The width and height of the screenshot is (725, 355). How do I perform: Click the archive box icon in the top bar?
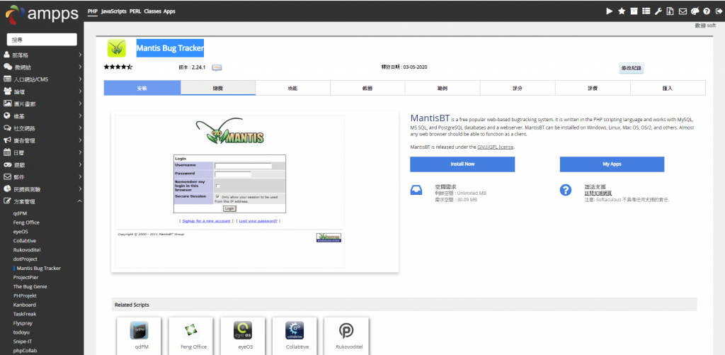(634, 11)
